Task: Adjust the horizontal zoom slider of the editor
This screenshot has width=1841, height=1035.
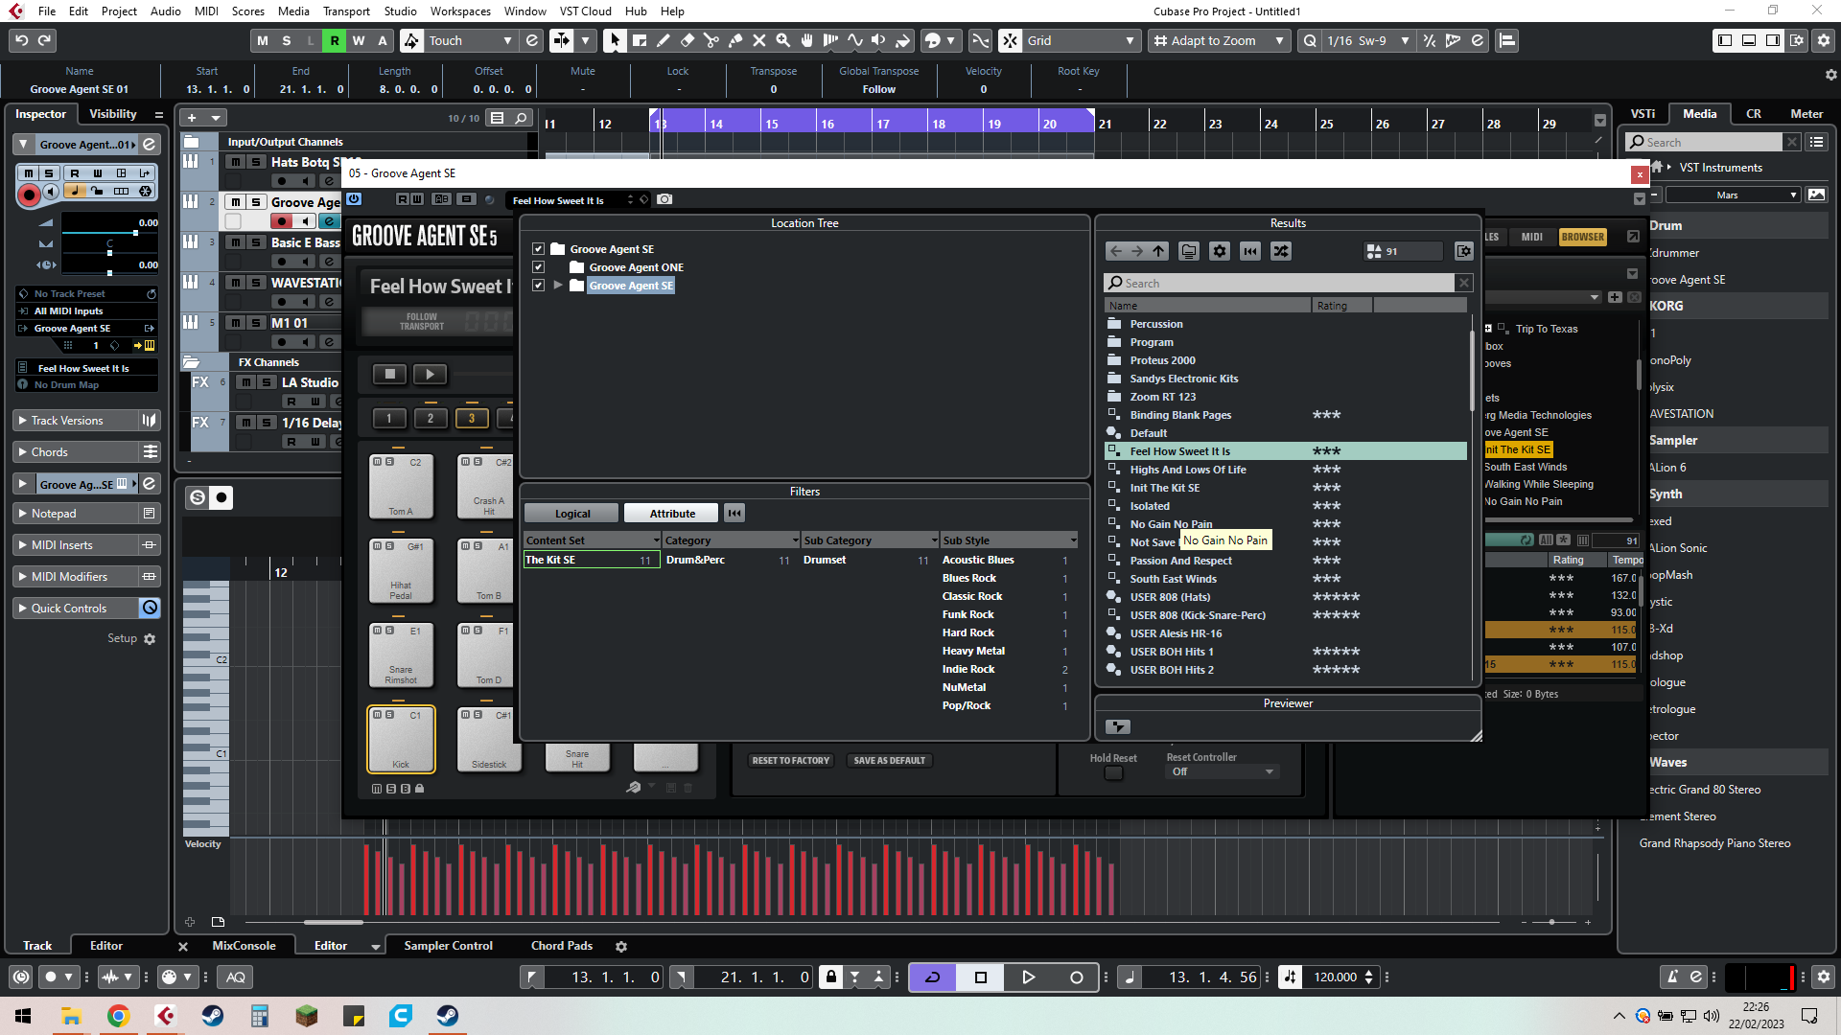Action: tap(1551, 922)
